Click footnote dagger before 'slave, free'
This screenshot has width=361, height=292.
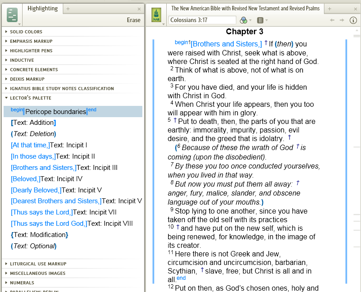tap(202, 270)
